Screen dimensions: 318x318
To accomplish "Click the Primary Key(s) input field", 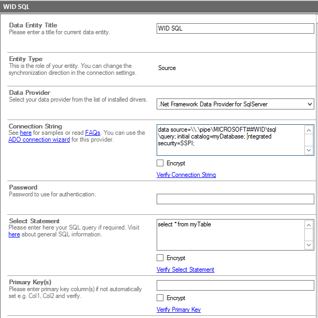I will pos(235,285).
